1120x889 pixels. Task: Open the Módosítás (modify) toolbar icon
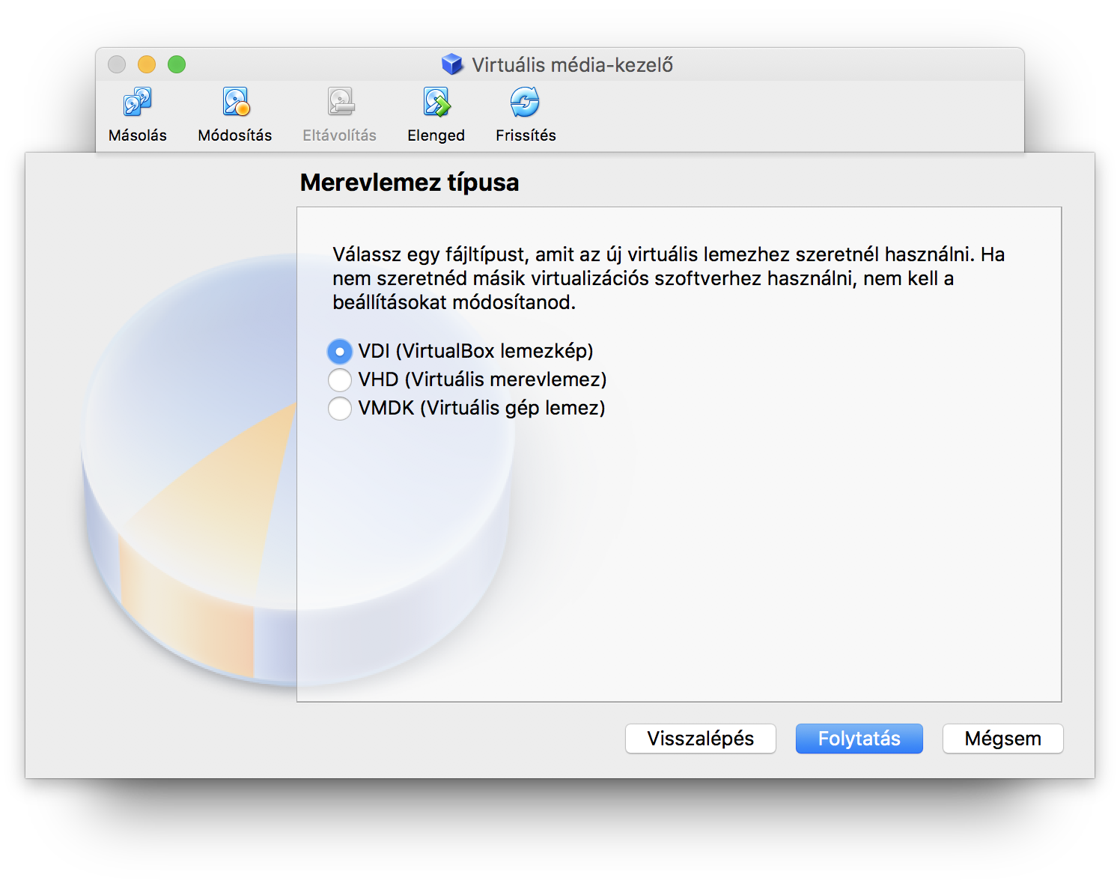coord(236,102)
